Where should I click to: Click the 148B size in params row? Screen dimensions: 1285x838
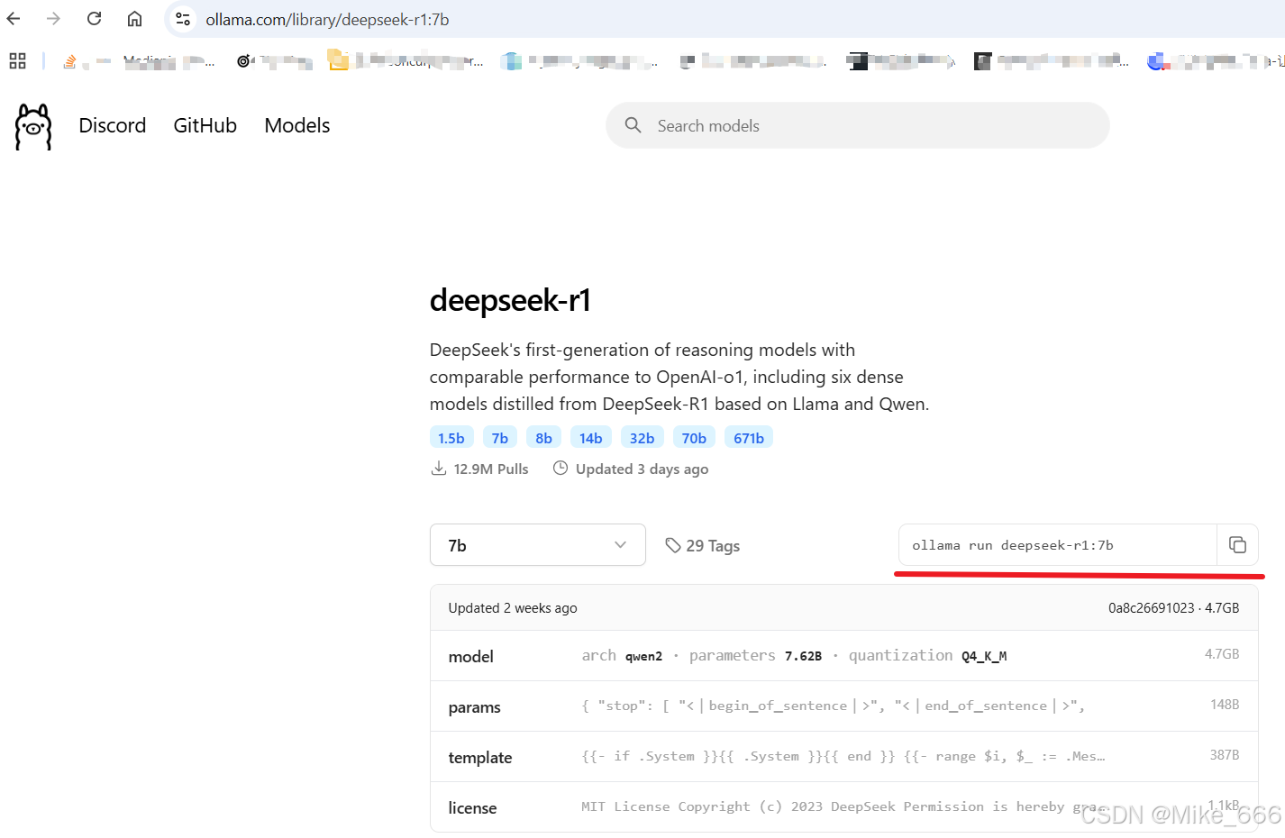[1225, 705]
